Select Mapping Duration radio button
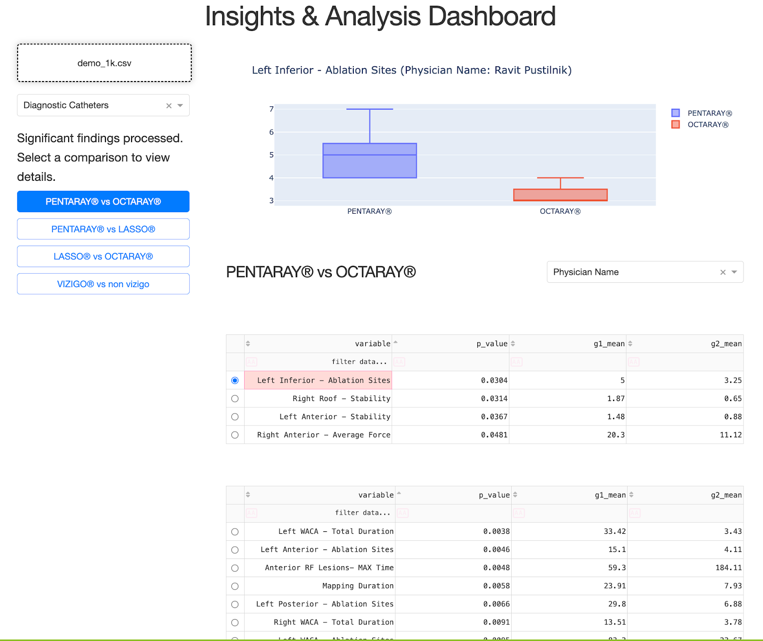763x641 pixels. [235, 586]
